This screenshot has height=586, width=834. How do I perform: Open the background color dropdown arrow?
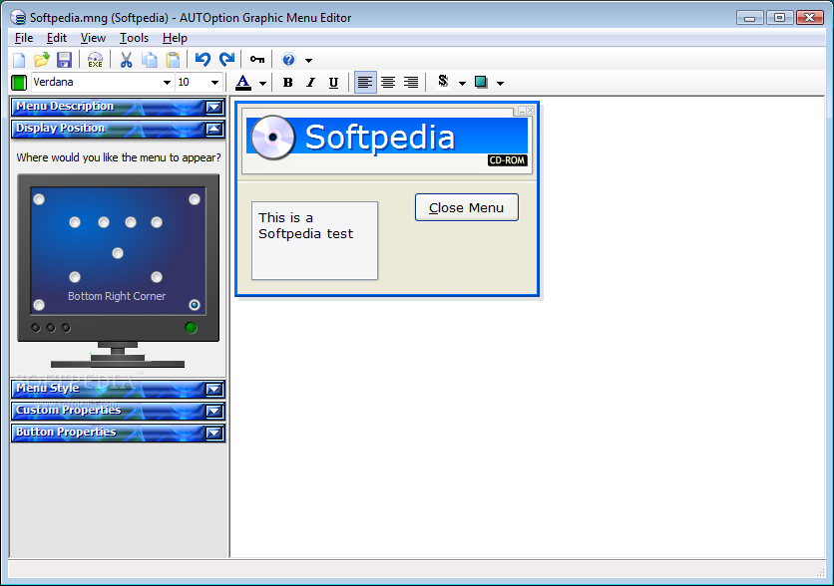click(x=500, y=84)
